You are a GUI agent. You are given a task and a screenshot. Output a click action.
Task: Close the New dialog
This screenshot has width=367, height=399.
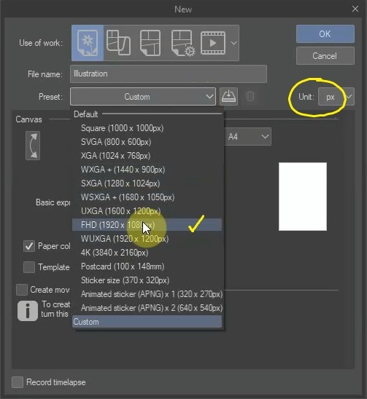coord(355,9)
